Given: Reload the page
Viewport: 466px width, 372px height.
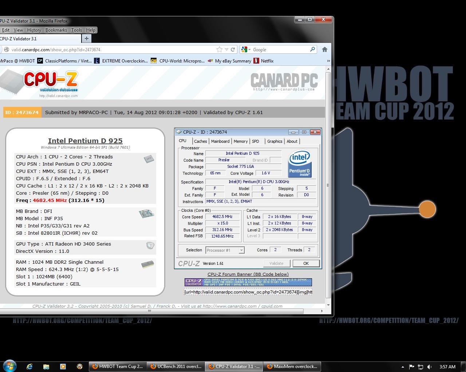Looking at the screenshot, I should [x=233, y=49].
